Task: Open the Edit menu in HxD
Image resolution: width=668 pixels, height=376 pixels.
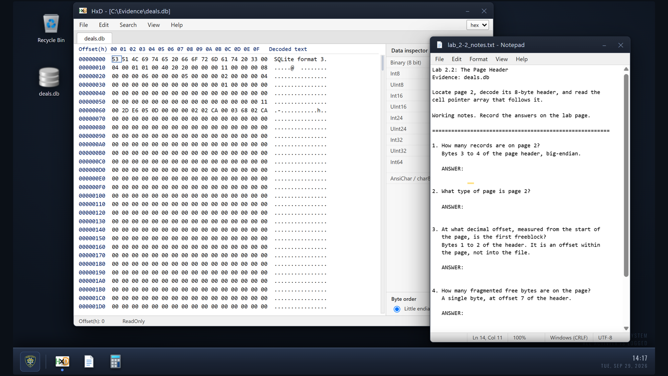Action: 104,25
